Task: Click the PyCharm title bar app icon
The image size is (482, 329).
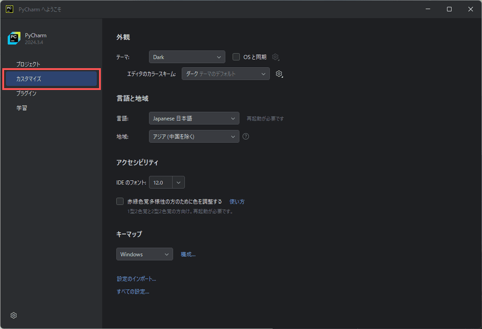Action: click(10, 9)
